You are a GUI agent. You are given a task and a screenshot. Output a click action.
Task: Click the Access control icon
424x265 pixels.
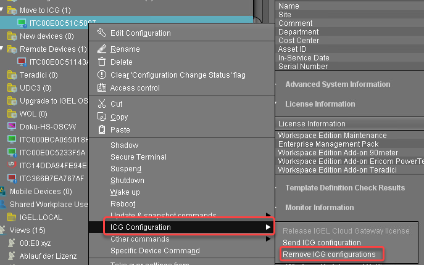click(x=101, y=88)
